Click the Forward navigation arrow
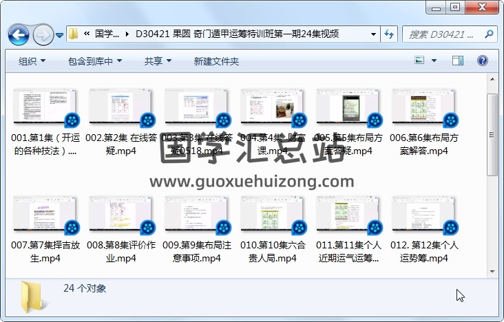The image size is (504, 322). coord(43,34)
